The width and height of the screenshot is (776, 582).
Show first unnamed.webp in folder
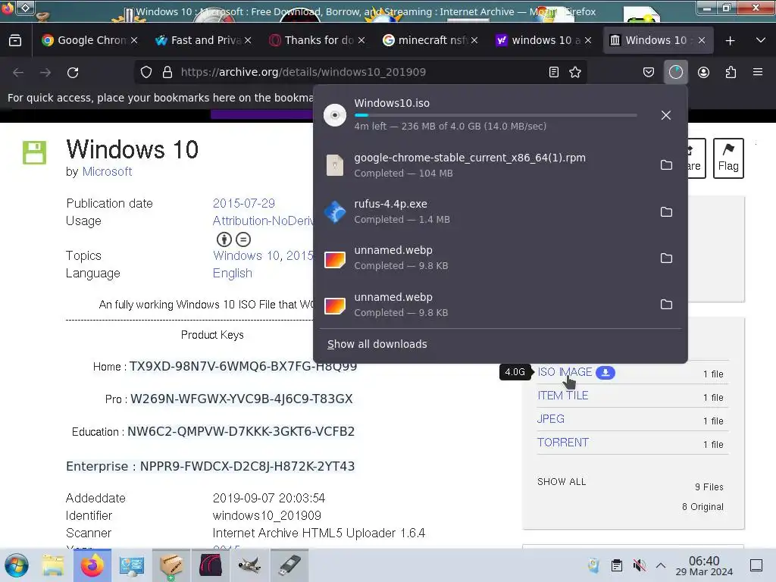pos(666,258)
